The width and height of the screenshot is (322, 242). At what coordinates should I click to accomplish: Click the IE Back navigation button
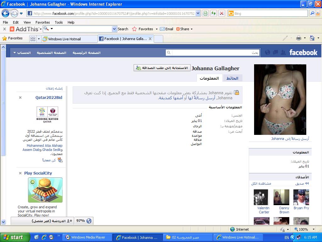point(5,14)
